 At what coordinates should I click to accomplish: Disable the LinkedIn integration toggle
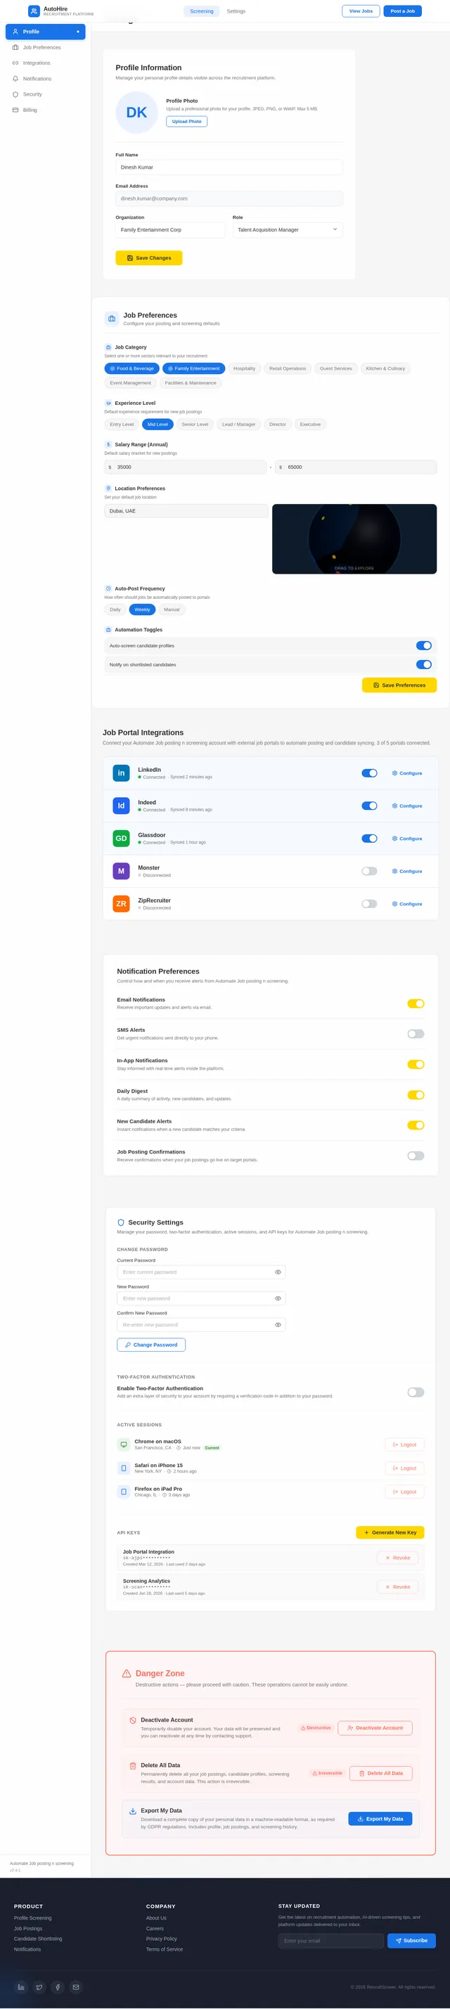pos(369,773)
